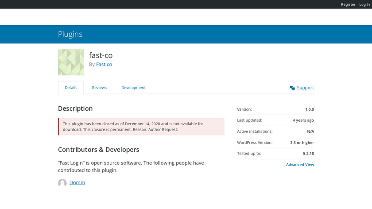Click the Support link text
This screenshot has height=209, width=372.
pyautogui.click(x=305, y=88)
